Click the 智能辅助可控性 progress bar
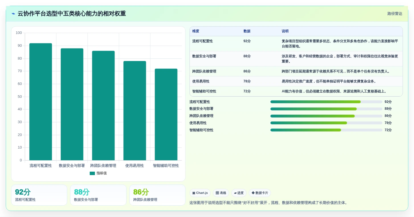 click(x=326, y=130)
